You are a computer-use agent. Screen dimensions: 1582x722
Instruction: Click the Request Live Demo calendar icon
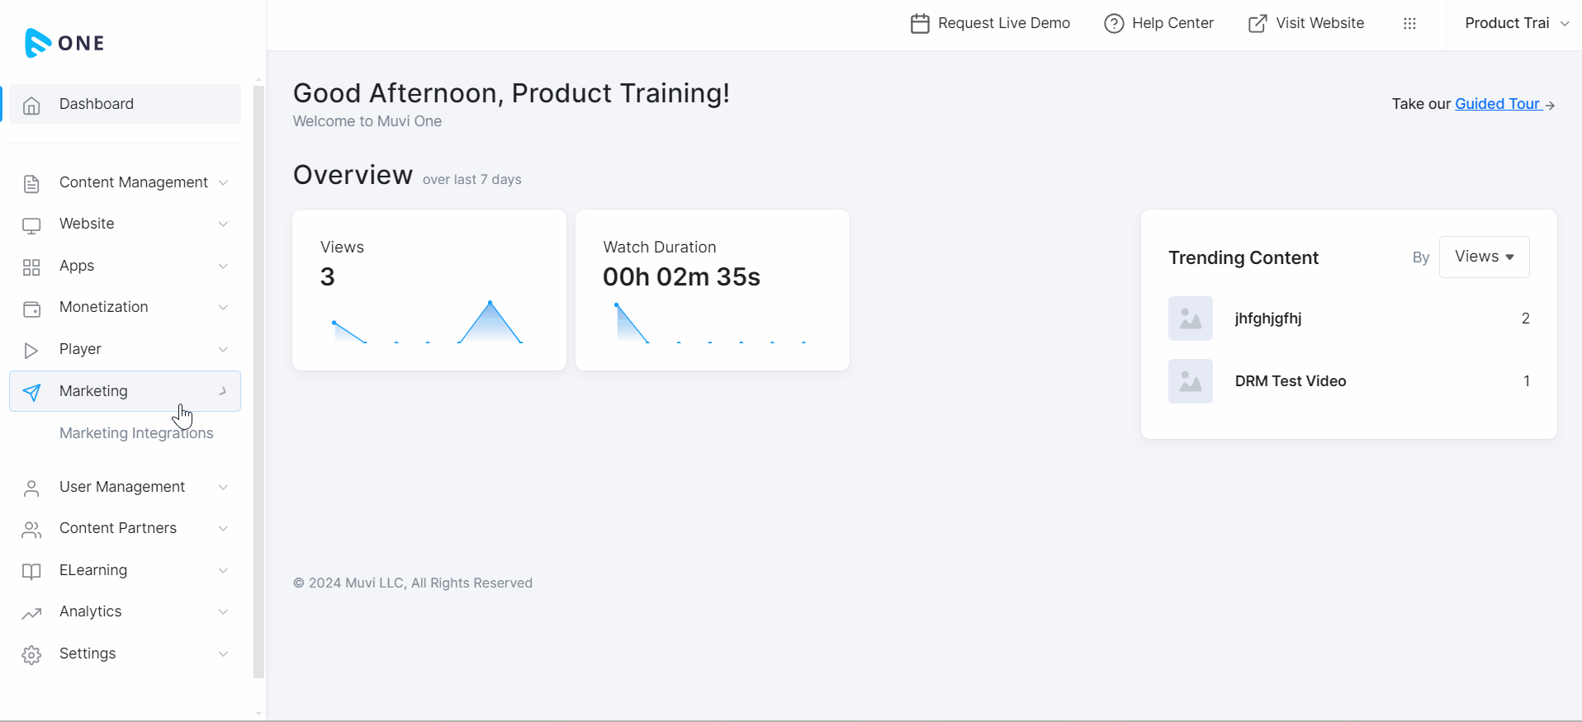tap(920, 24)
